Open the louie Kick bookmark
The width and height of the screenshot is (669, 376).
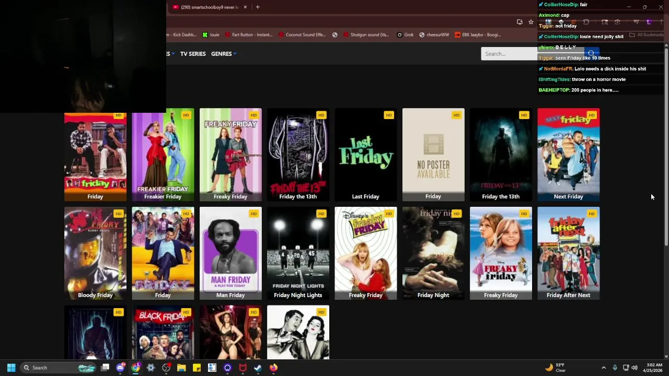tap(211, 35)
